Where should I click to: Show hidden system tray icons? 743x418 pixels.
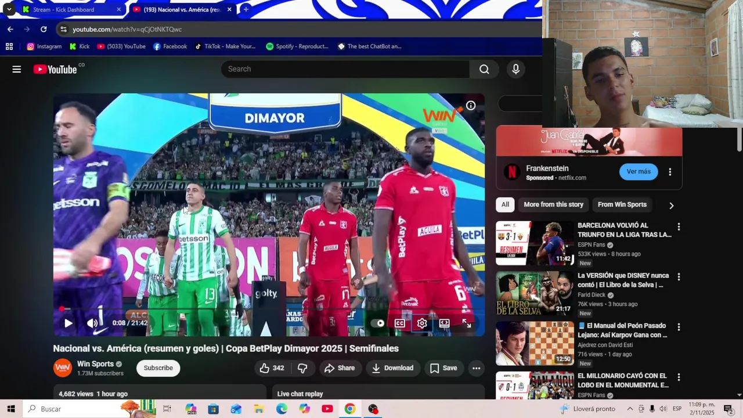[630, 409]
